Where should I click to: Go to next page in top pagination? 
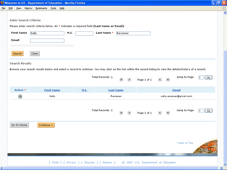(160, 79)
